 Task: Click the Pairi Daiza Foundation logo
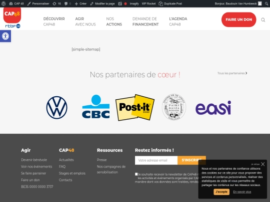174,107
